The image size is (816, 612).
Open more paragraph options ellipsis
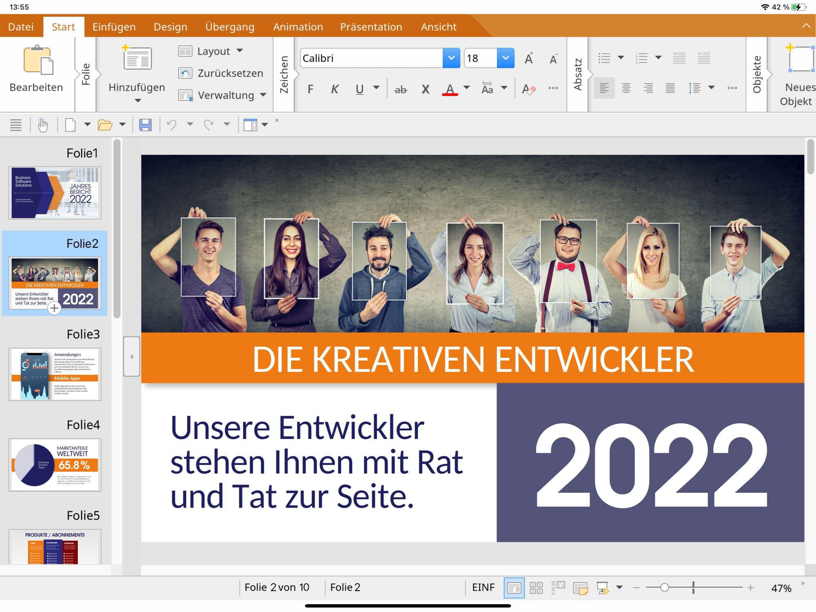(x=732, y=88)
